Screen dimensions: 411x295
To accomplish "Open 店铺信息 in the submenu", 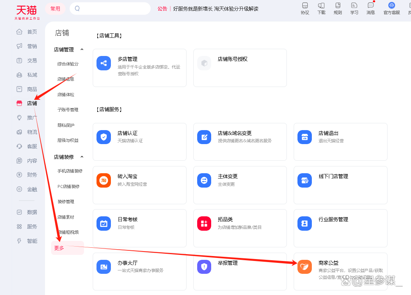I will 66,79.
